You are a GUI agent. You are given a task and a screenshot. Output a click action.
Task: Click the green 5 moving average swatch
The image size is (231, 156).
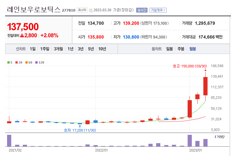9,62
